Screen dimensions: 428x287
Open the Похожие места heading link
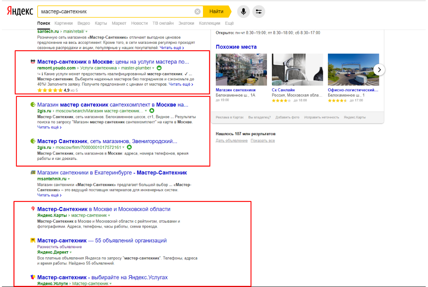tap(236, 47)
